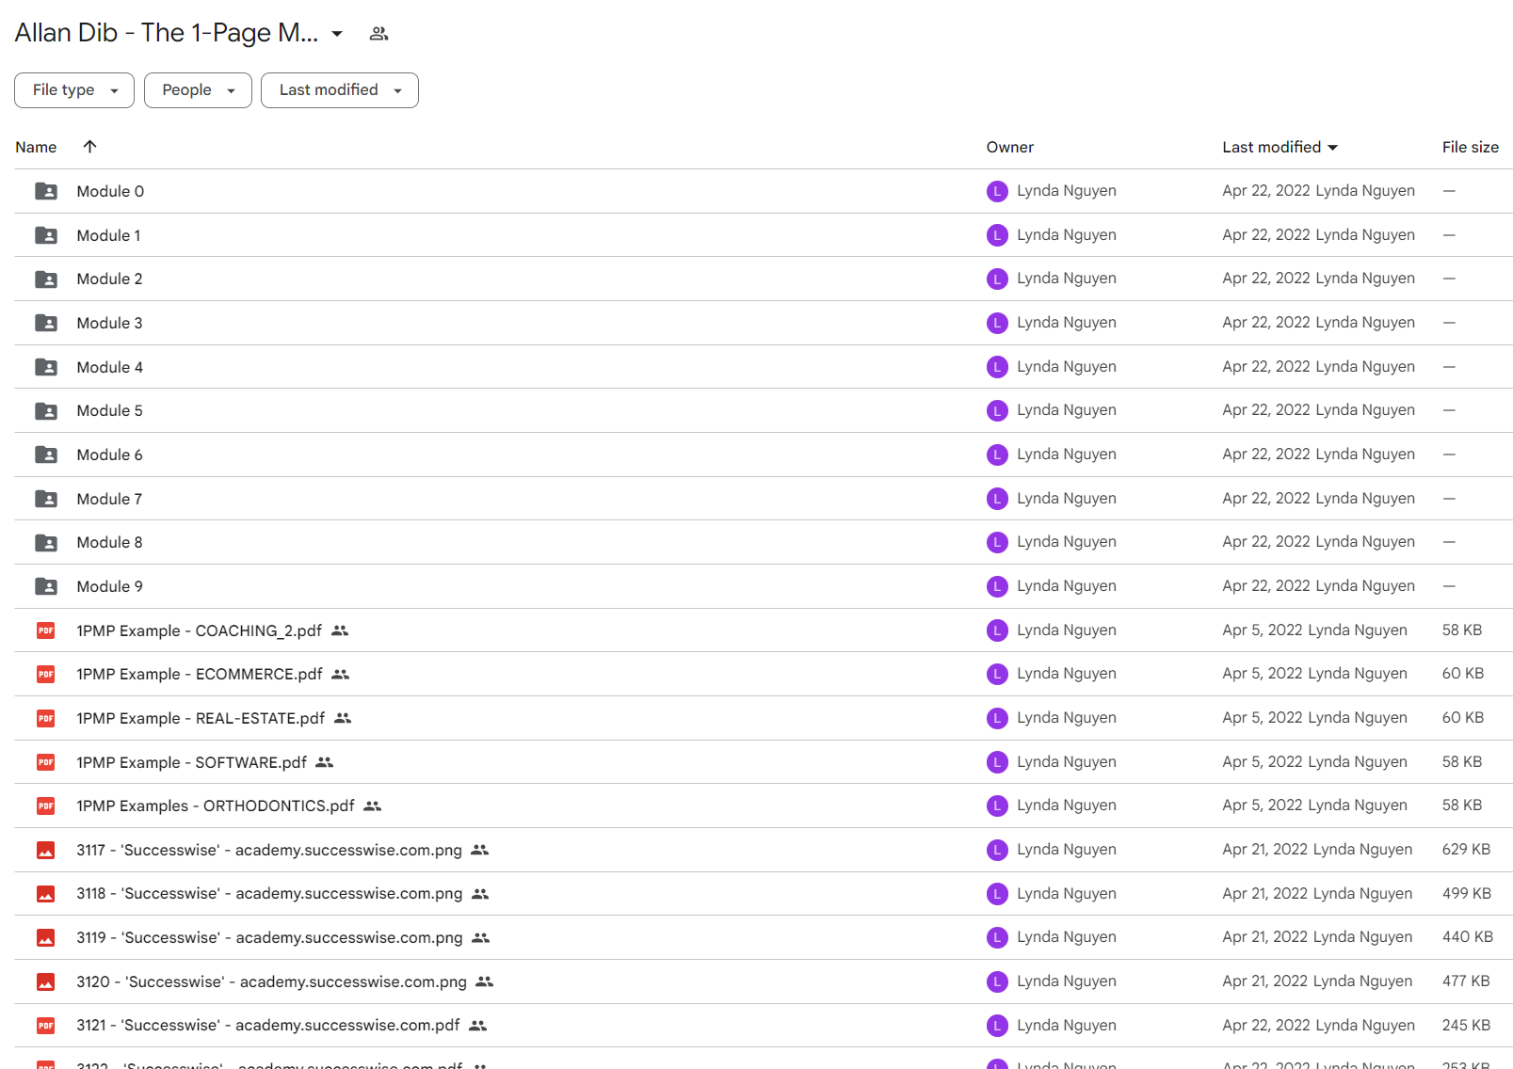Click the shared people icon beside folder title

[x=378, y=34]
